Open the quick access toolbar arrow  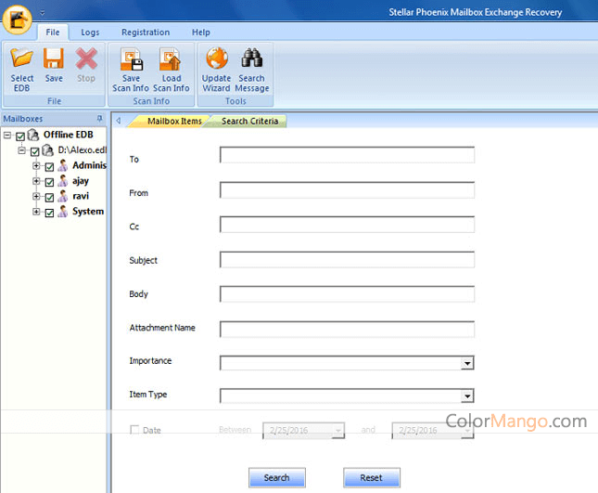tap(43, 13)
